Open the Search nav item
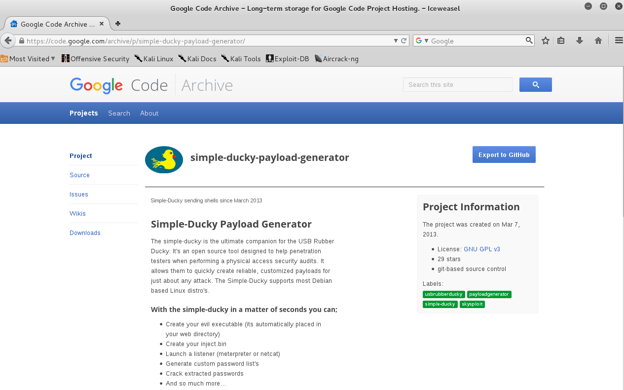The height and width of the screenshot is (390, 624). coord(119,113)
